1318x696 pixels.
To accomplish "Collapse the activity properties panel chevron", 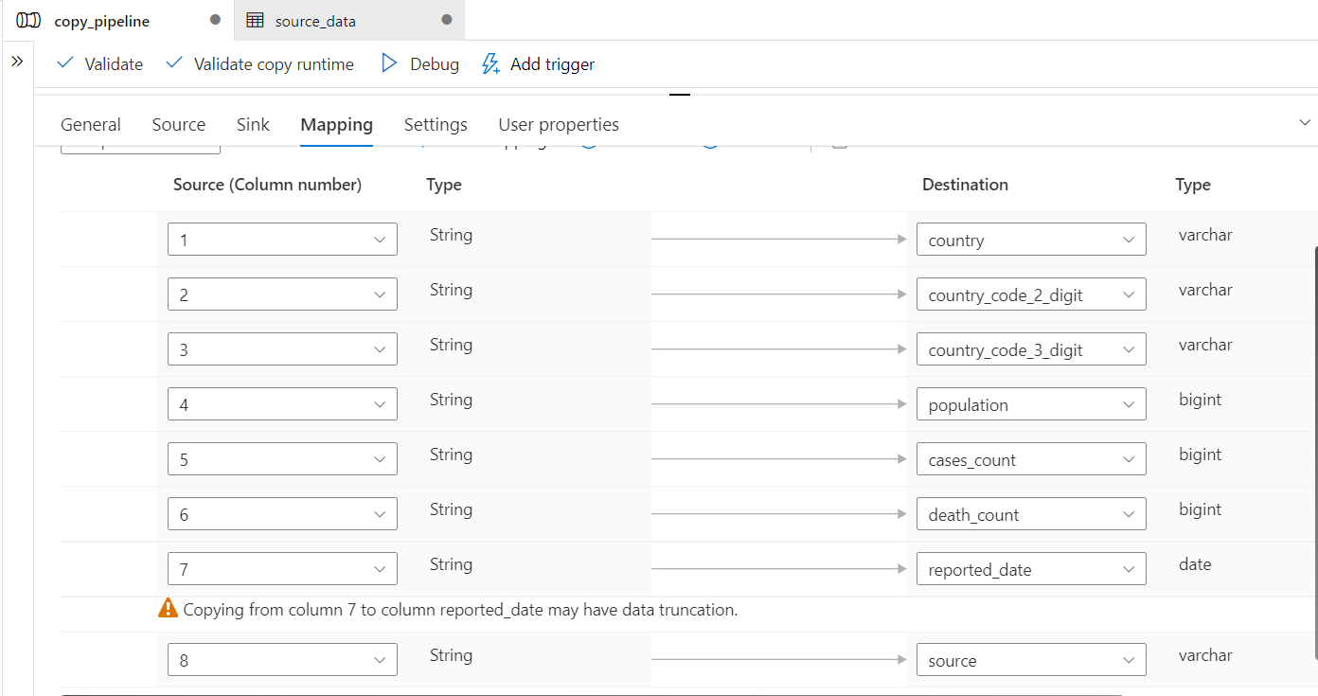I will [x=1306, y=123].
